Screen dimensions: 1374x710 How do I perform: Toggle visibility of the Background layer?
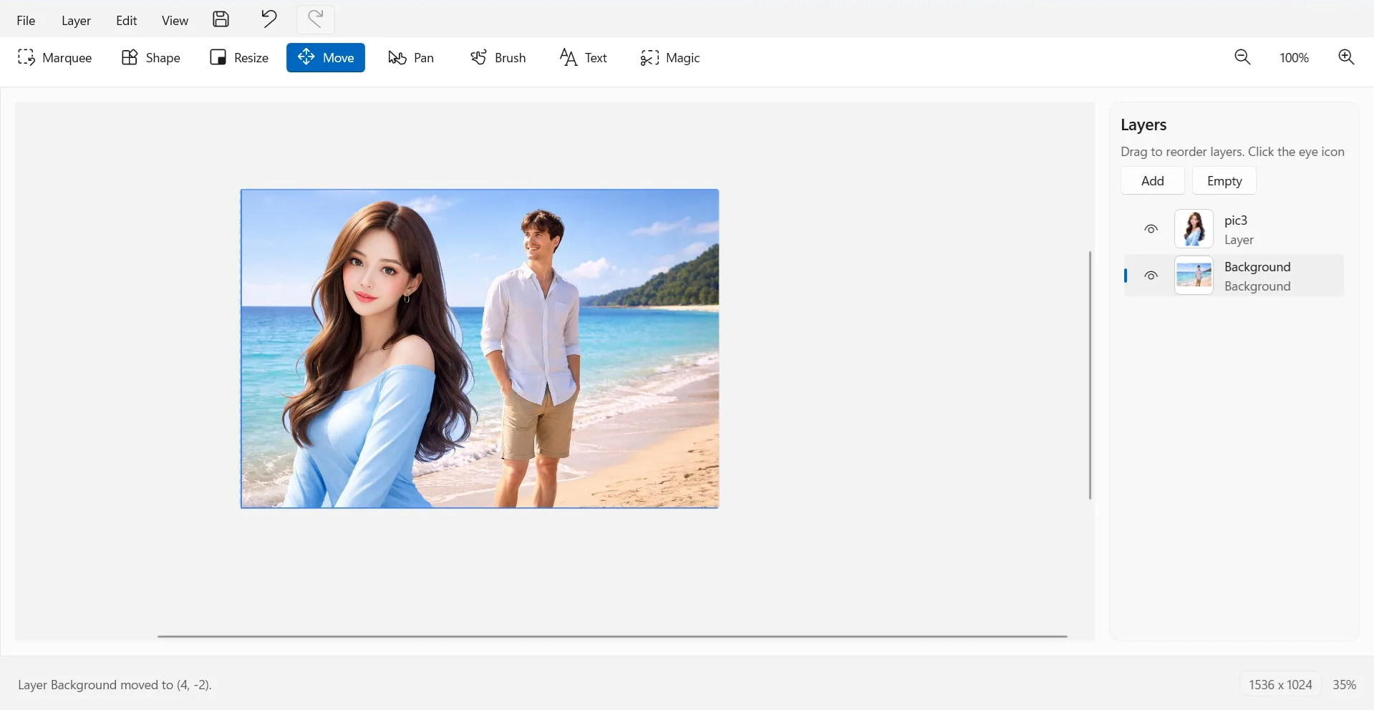pos(1151,276)
